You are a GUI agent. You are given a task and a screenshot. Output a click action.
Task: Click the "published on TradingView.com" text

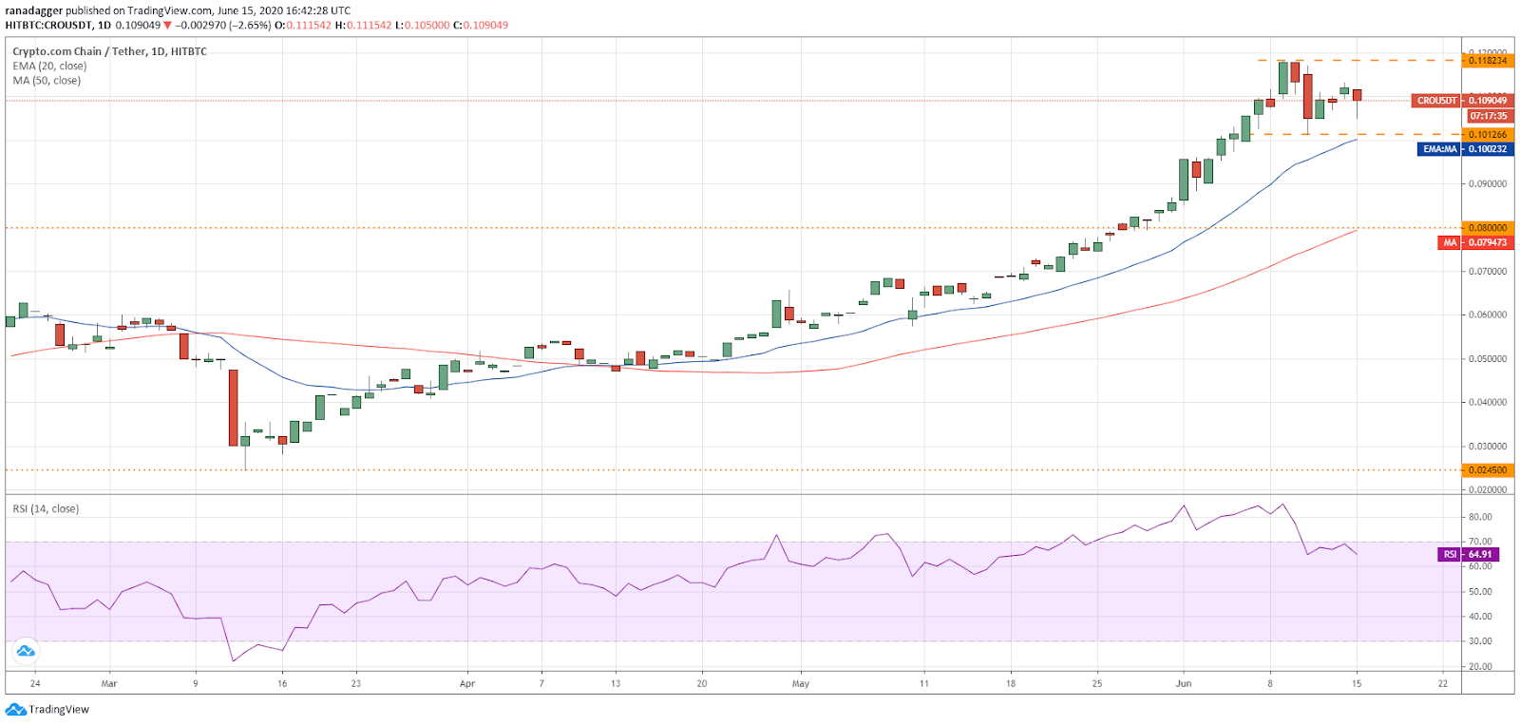140,10
